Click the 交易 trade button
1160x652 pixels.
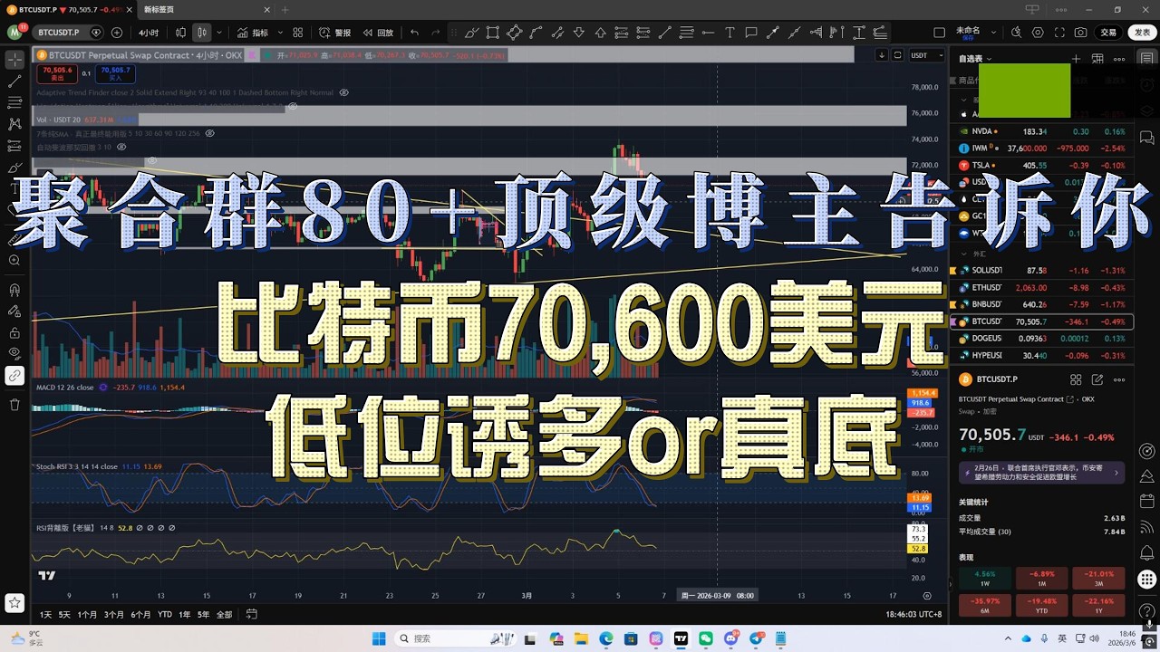click(x=1108, y=32)
